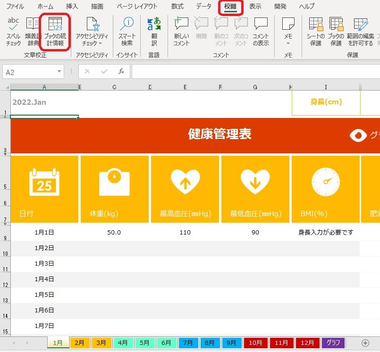Add a 新しいコメント new comment
The image size is (380, 352).
[181, 31]
